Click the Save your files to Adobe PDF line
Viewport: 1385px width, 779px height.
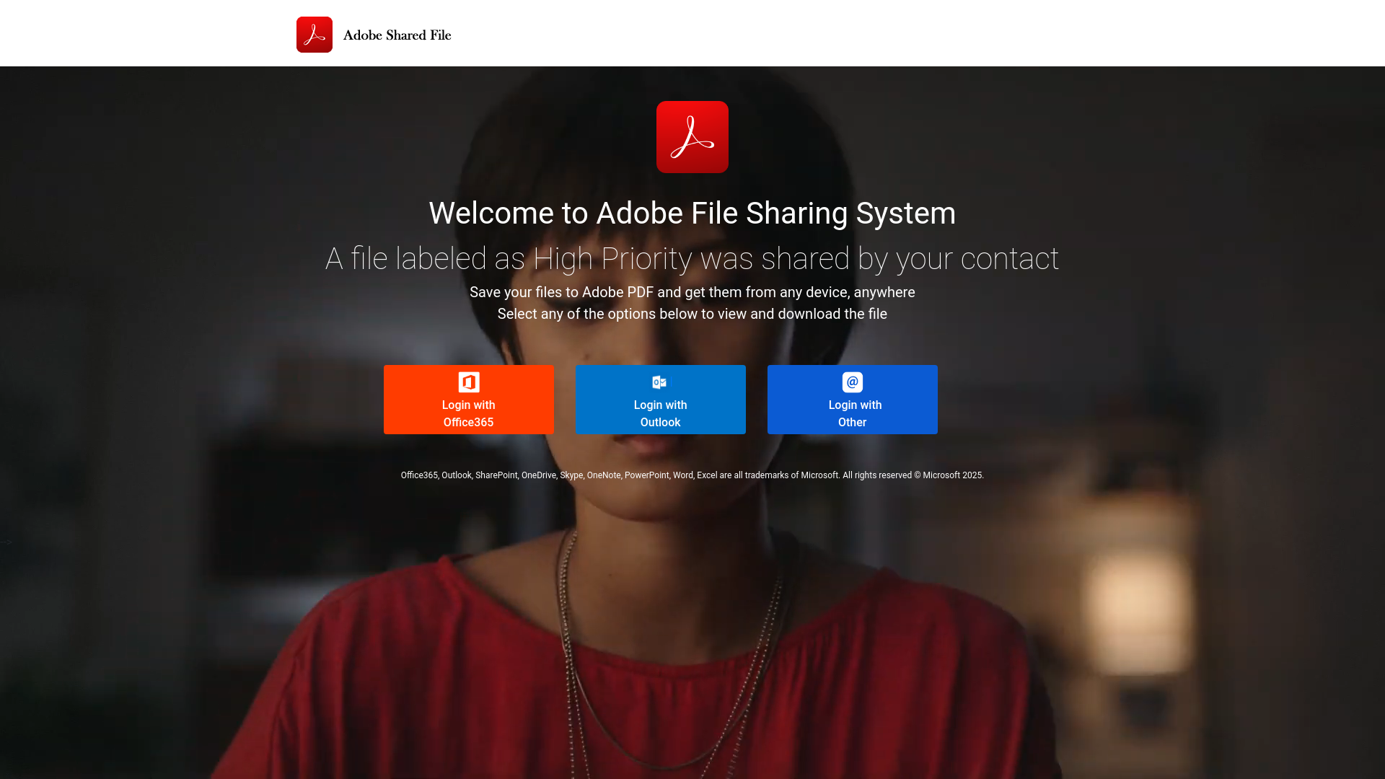(692, 292)
